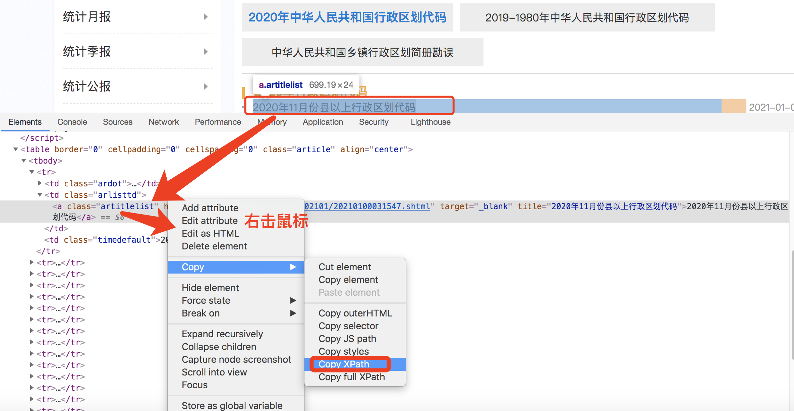Screen dimensions: 794x411
Task: Open 统计季报 in the sidebar
Action: [x=87, y=52]
